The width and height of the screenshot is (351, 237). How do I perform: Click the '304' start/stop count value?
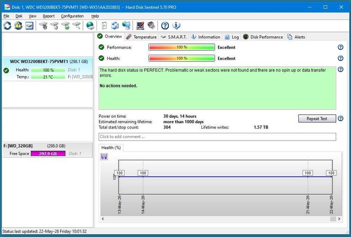[x=167, y=127]
